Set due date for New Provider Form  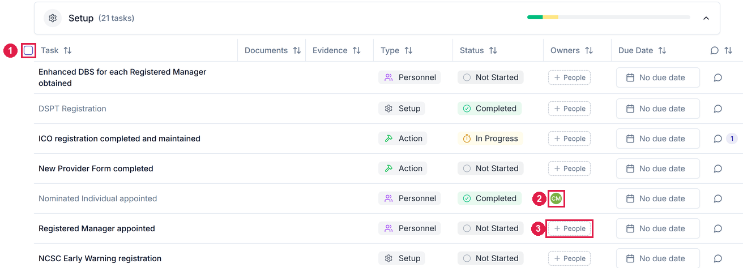click(658, 168)
